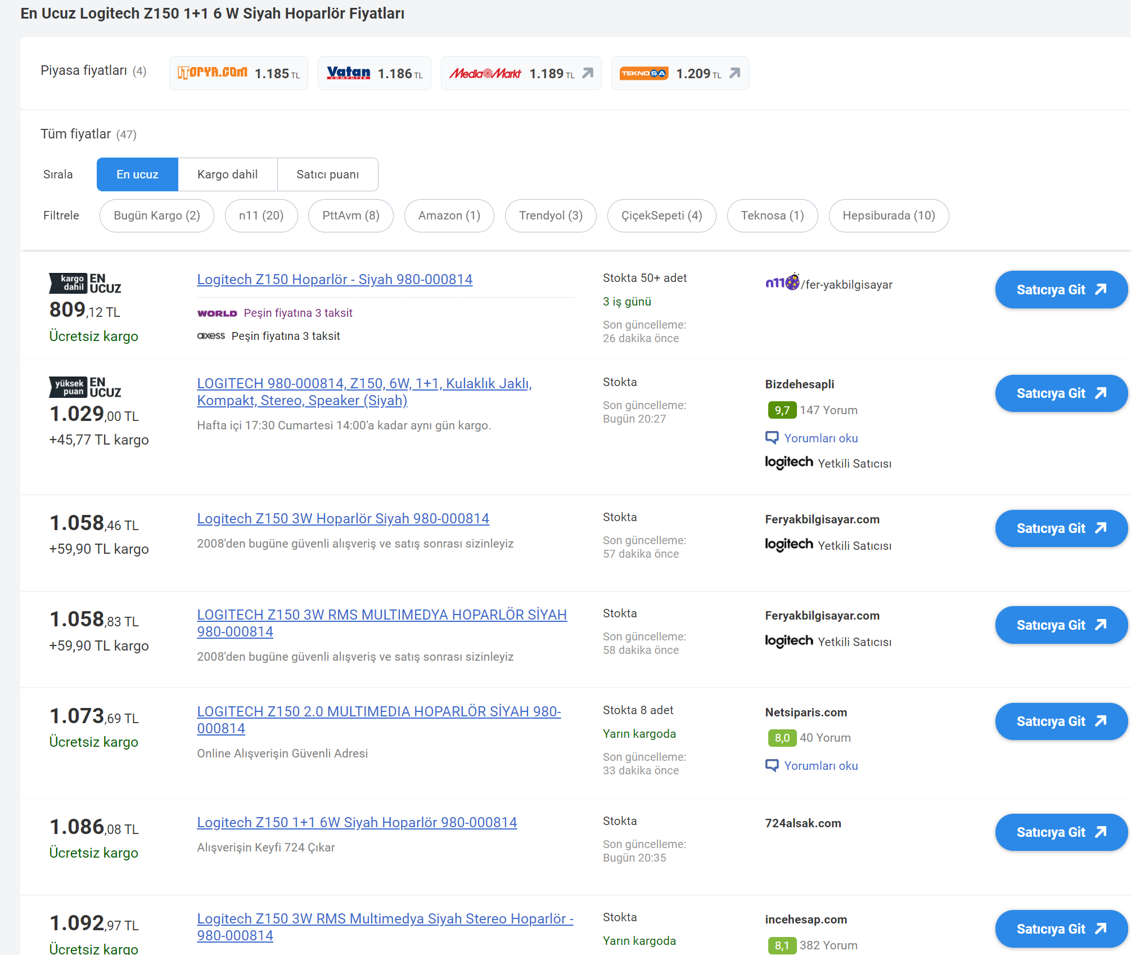Click the Vatan Computer price logo
Viewport: 1131px width, 955px height.
[348, 73]
